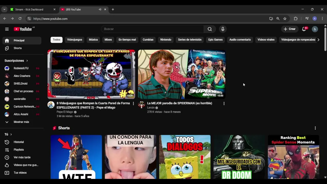
Task: Open the TODOS DIALOGOS SpongeBob short
Action: [x=185, y=157]
